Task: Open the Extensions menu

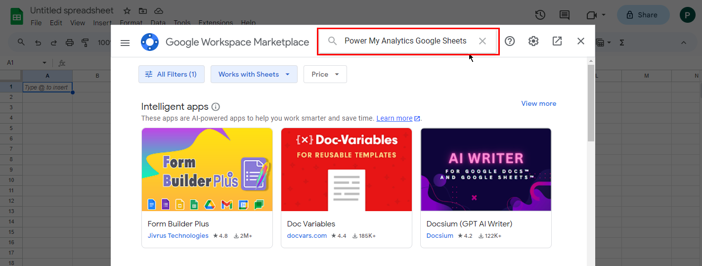Action: 215,23
